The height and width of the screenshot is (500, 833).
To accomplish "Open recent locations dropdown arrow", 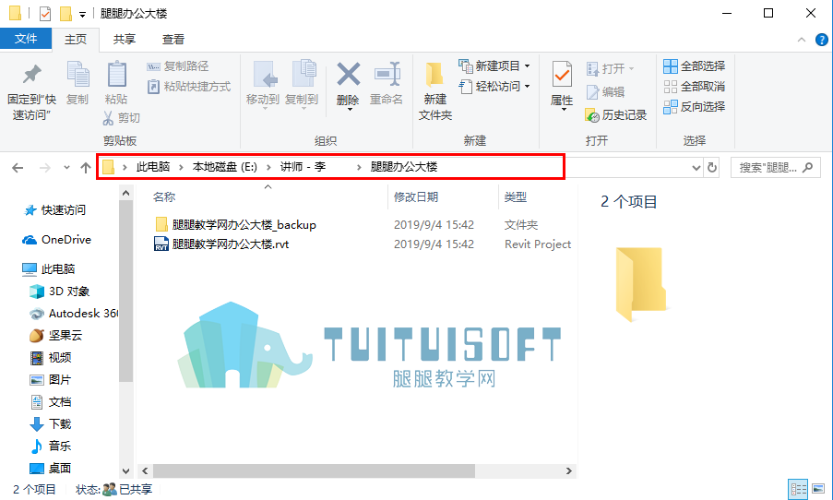I will coord(66,168).
